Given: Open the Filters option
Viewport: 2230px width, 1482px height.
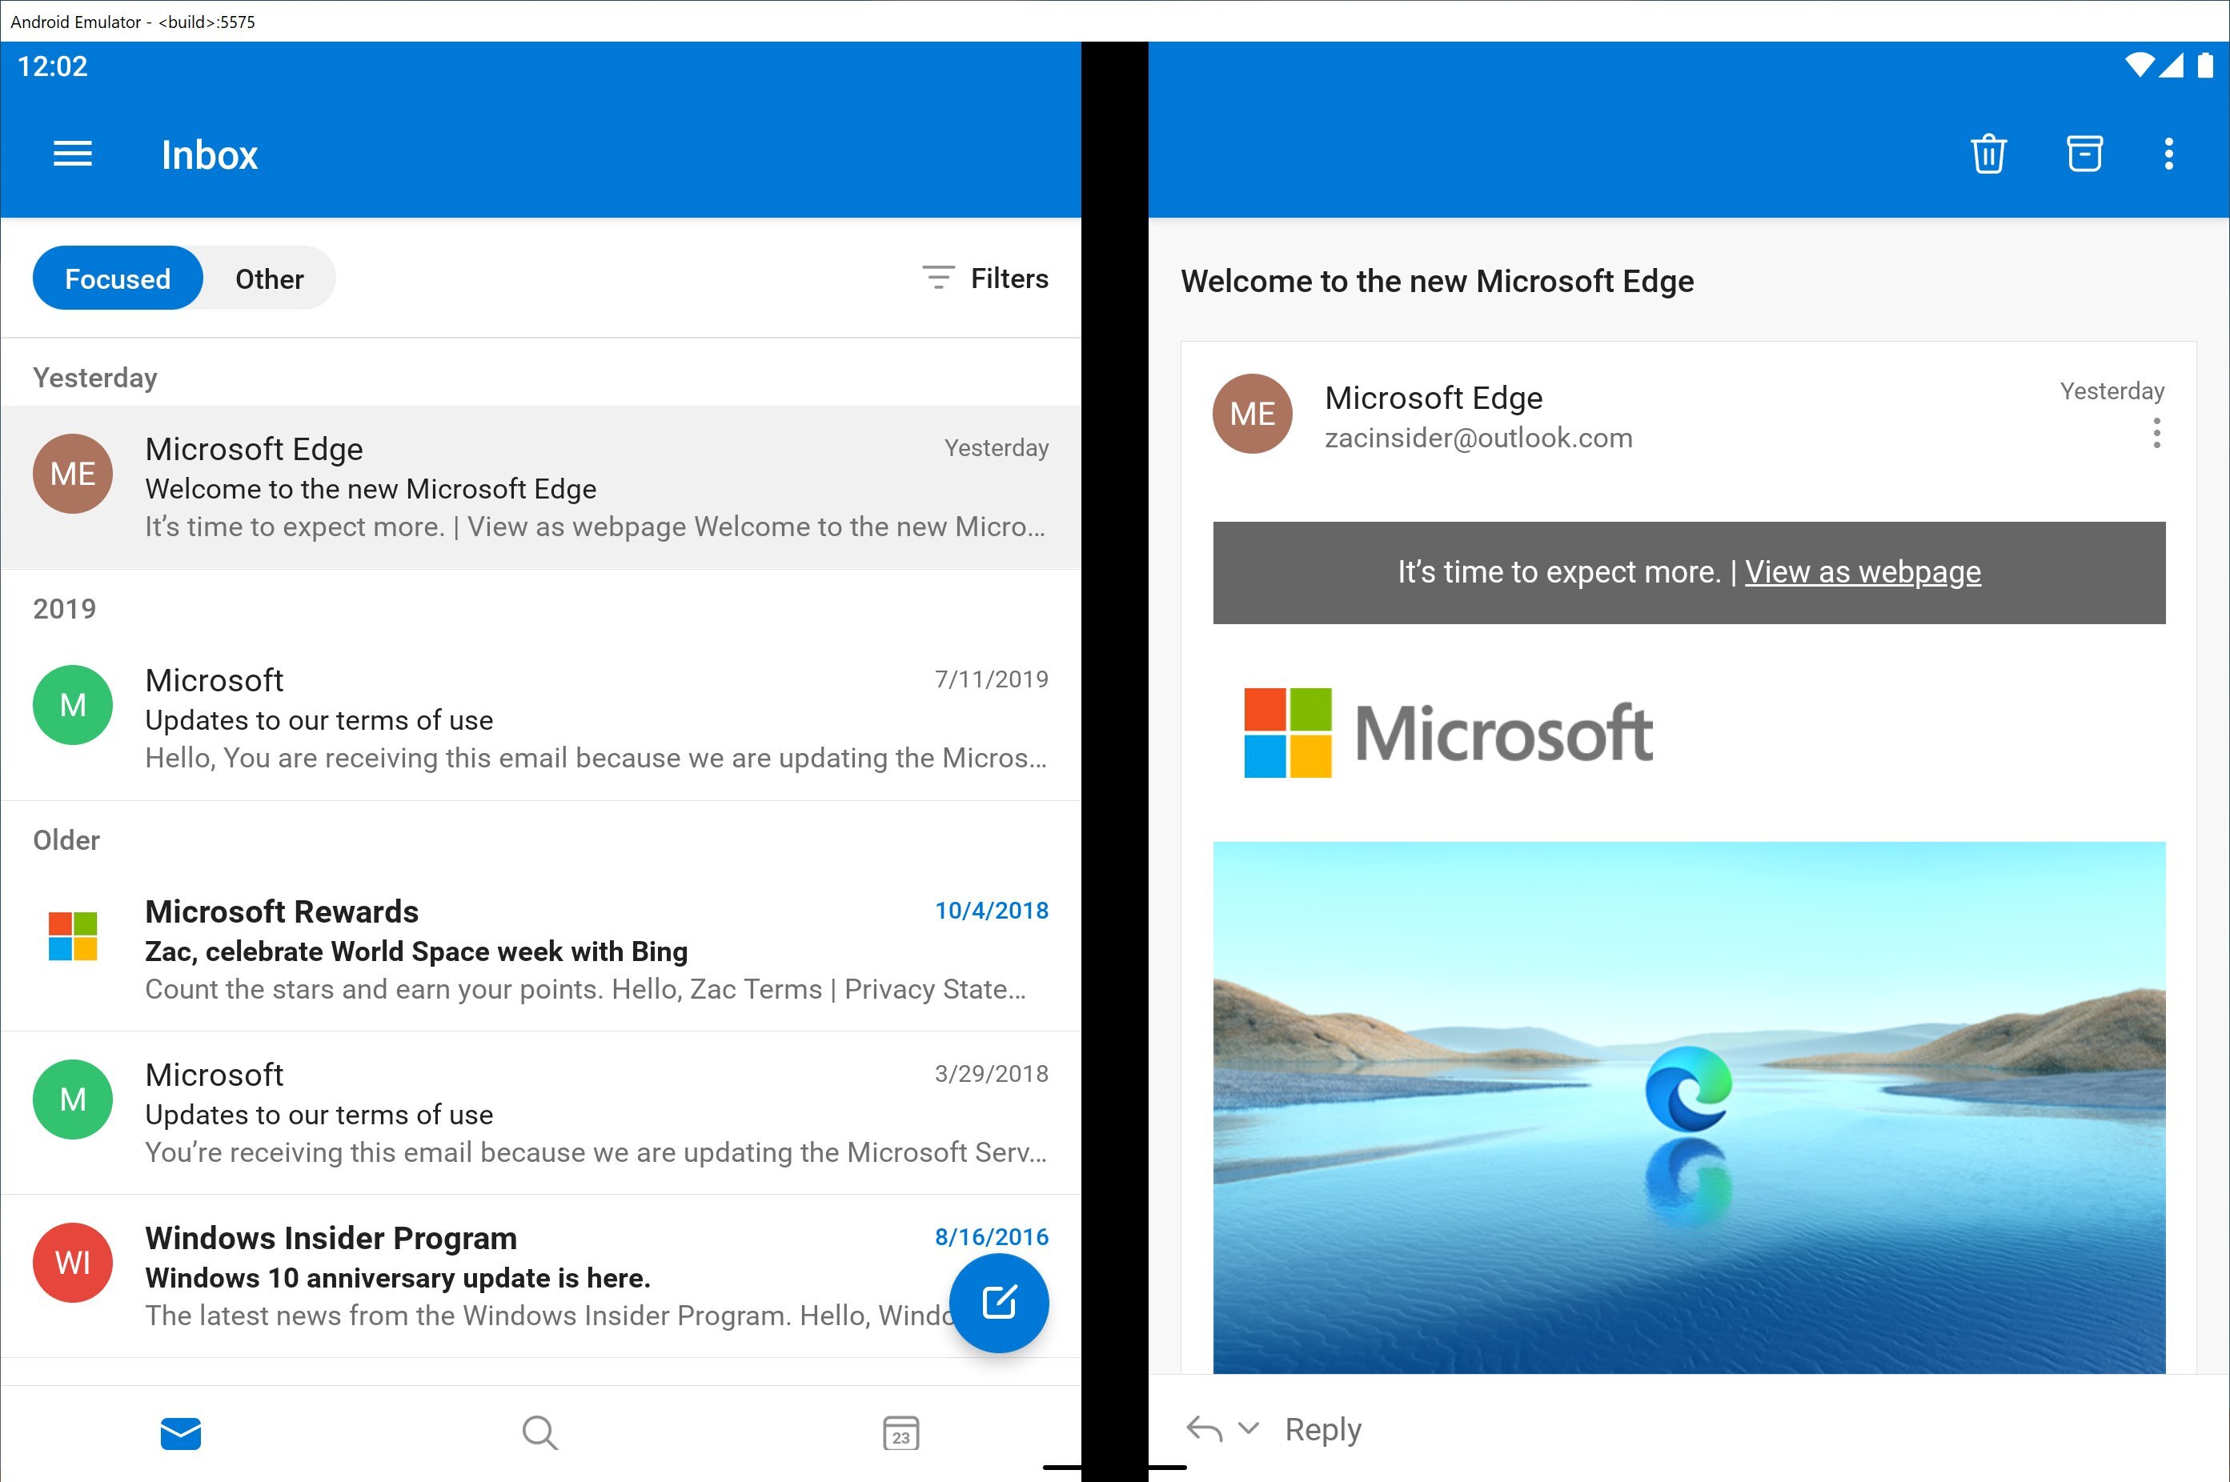Looking at the screenshot, I should click(x=985, y=278).
